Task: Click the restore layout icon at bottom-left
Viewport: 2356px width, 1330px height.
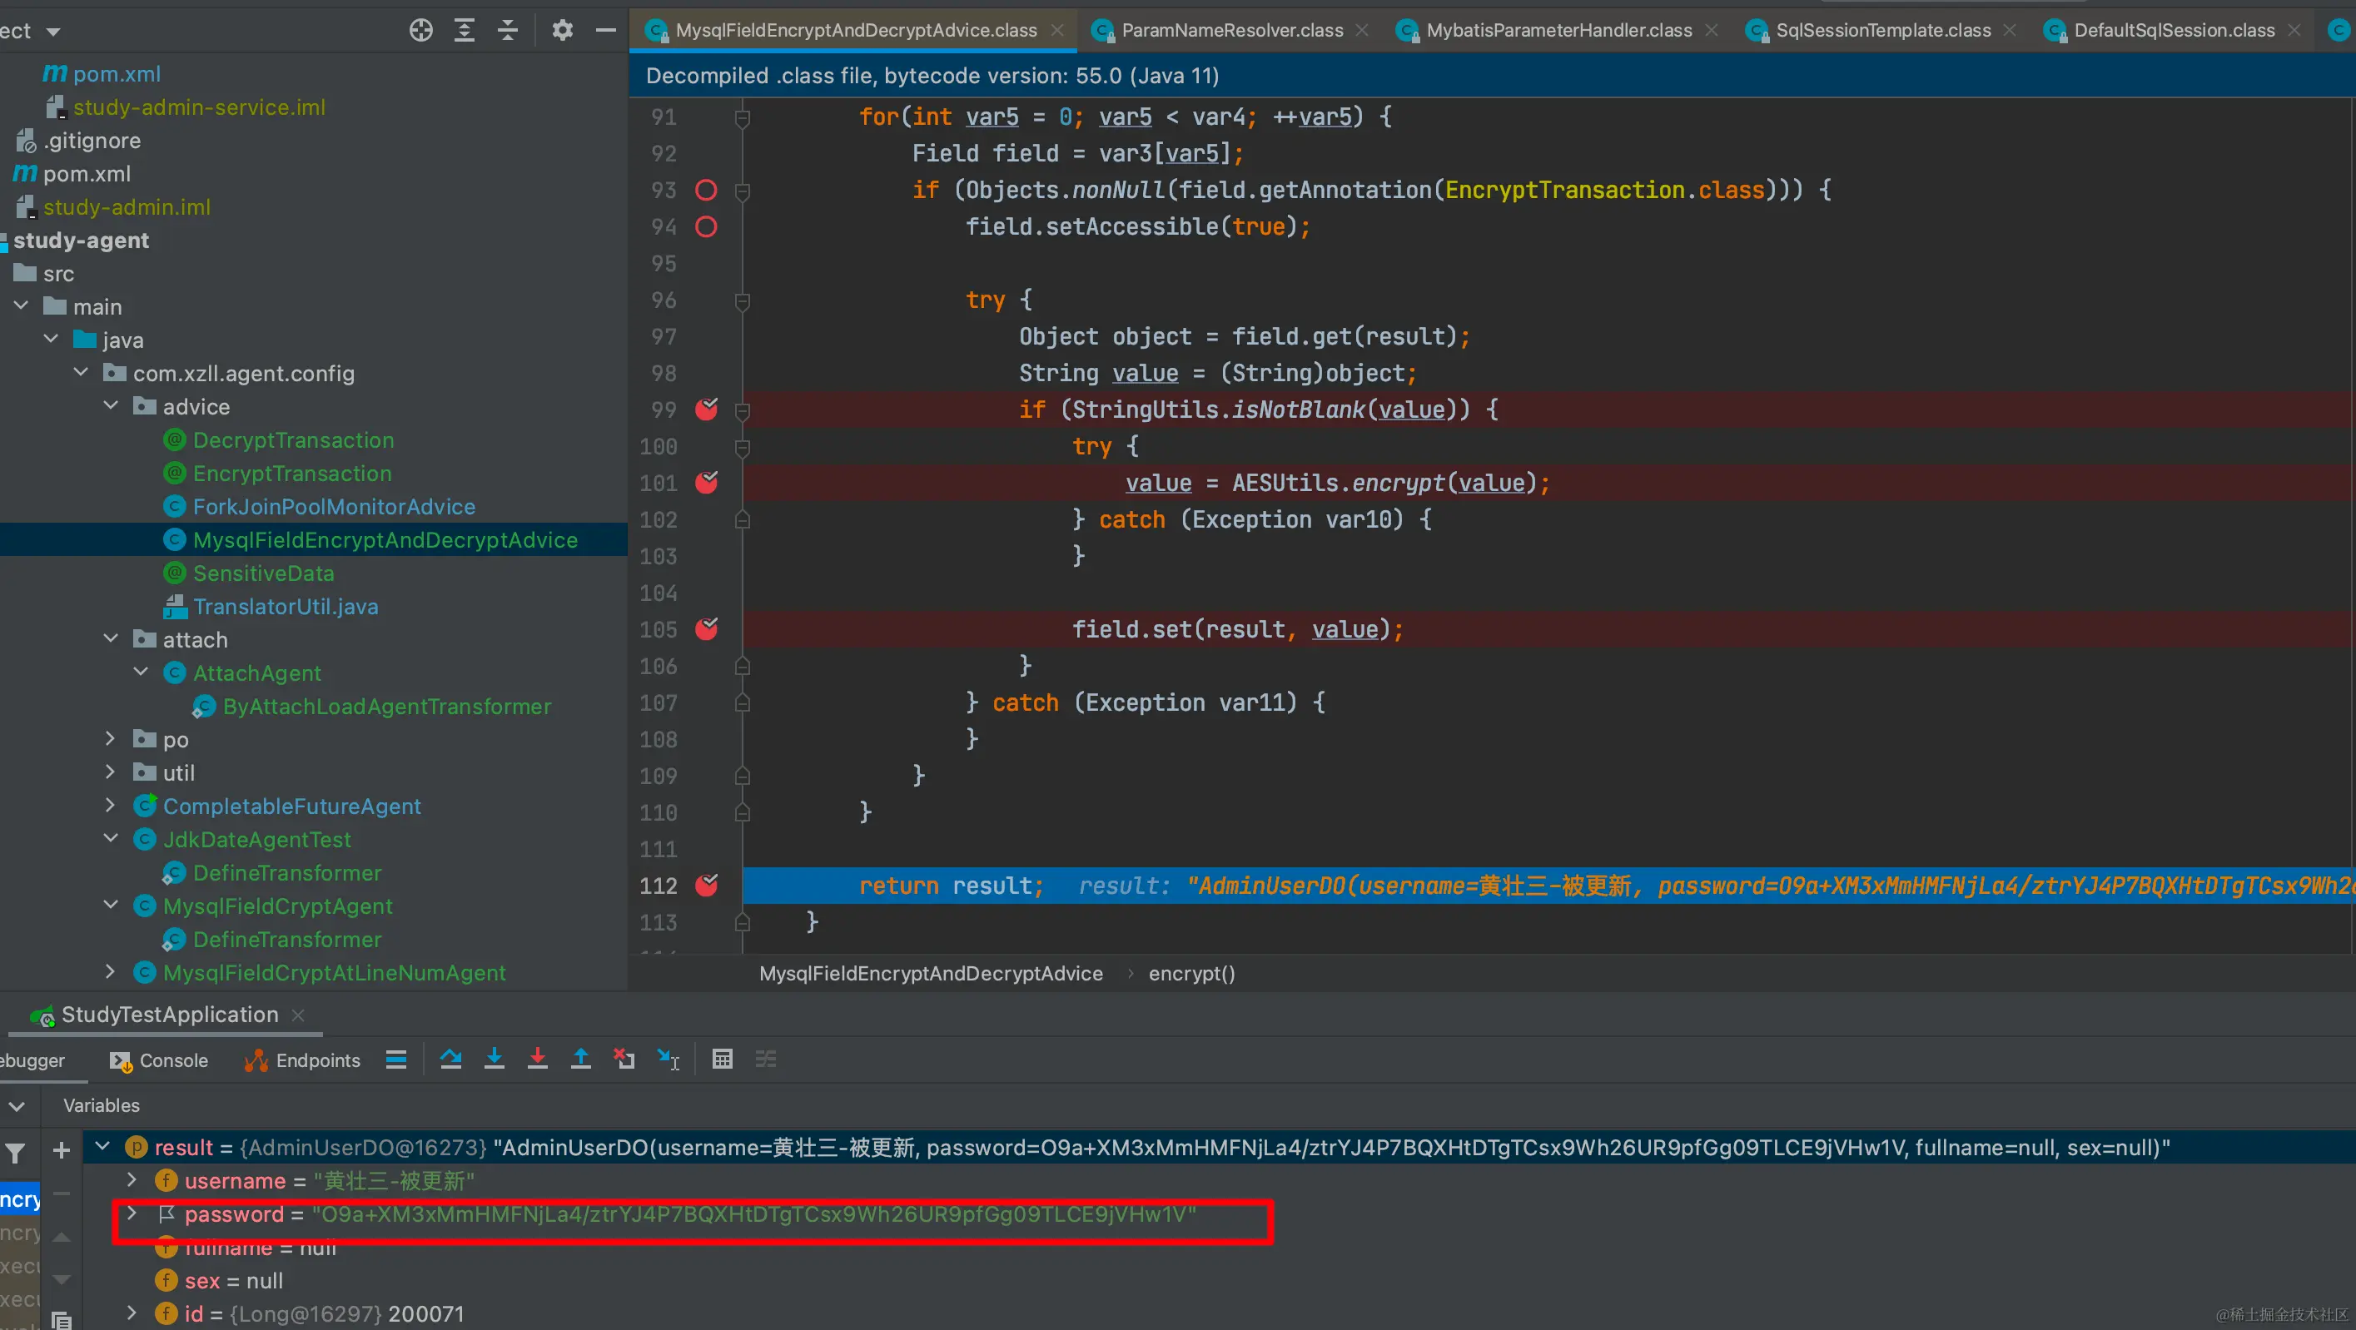Action: [62, 1320]
